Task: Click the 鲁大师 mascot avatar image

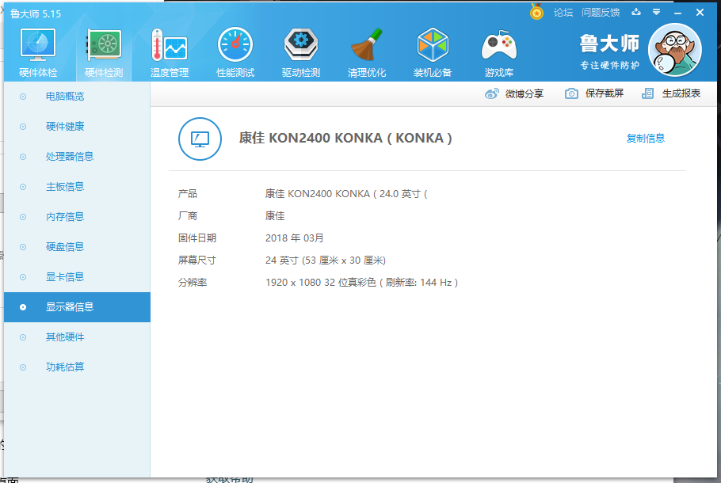Action: tap(674, 50)
